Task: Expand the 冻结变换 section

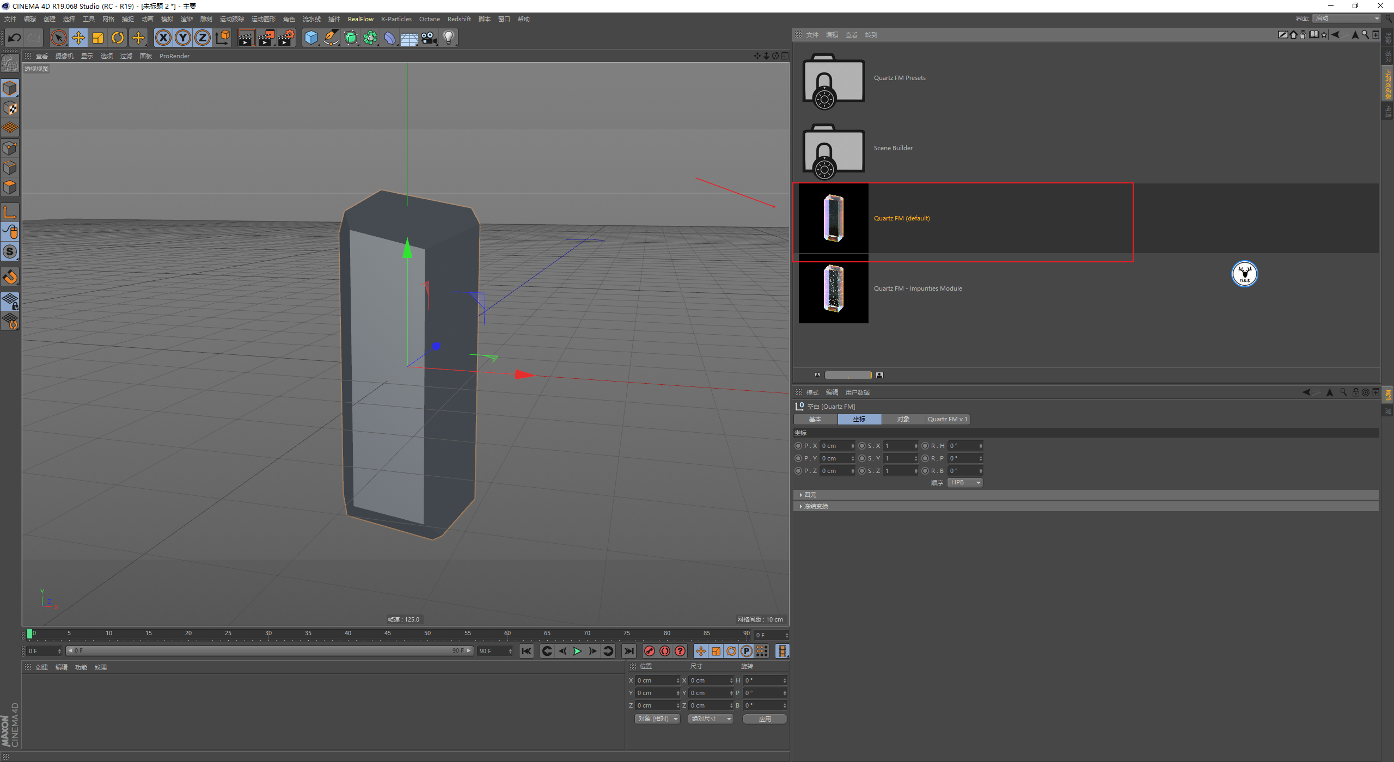Action: pyautogui.click(x=815, y=506)
